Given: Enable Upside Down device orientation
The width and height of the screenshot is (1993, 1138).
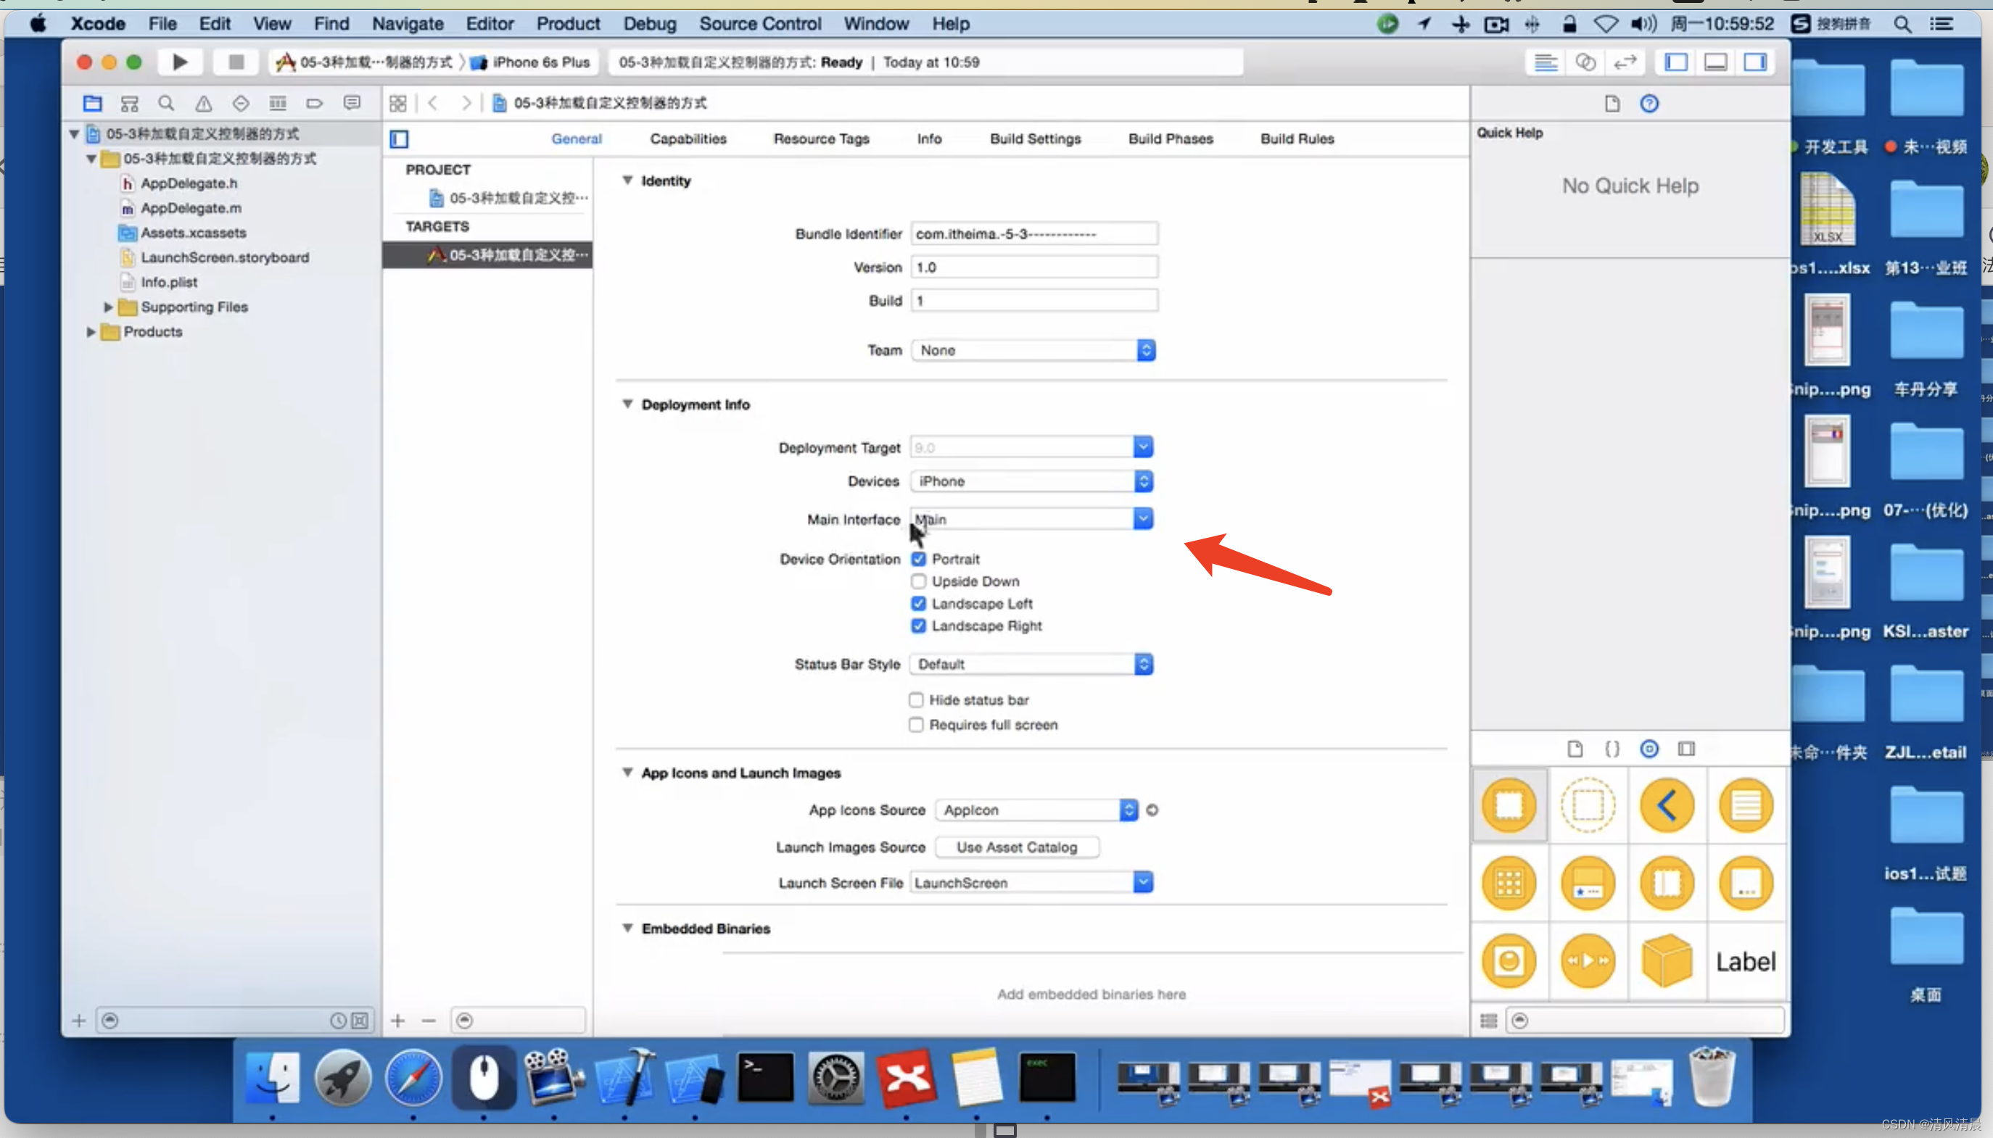Looking at the screenshot, I should (917, 580).
